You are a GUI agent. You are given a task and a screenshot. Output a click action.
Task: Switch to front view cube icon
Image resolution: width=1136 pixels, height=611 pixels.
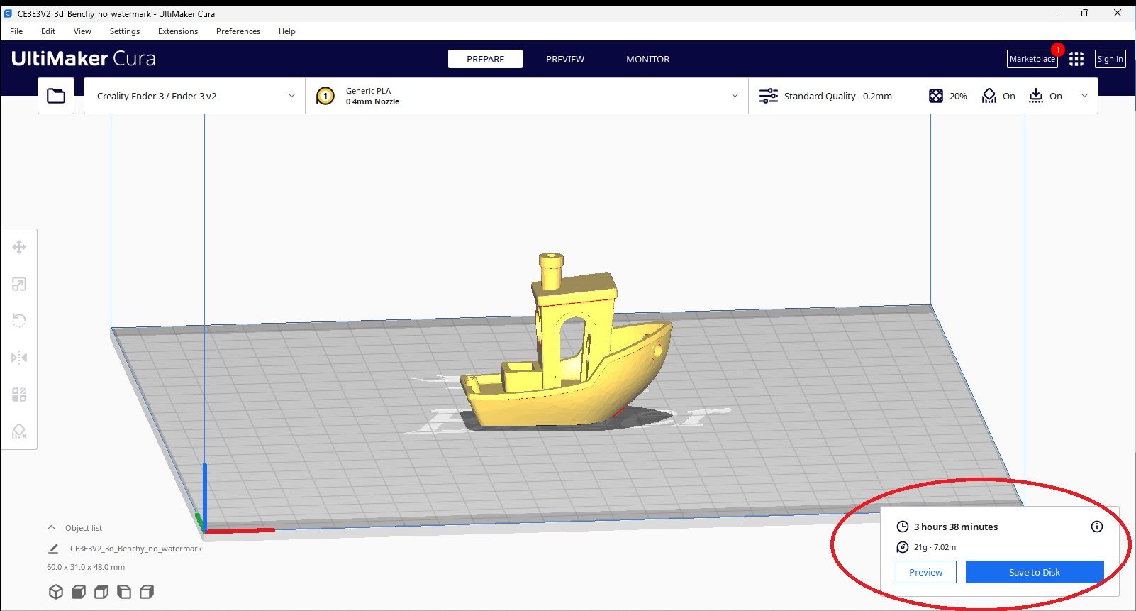click(79, 592)
